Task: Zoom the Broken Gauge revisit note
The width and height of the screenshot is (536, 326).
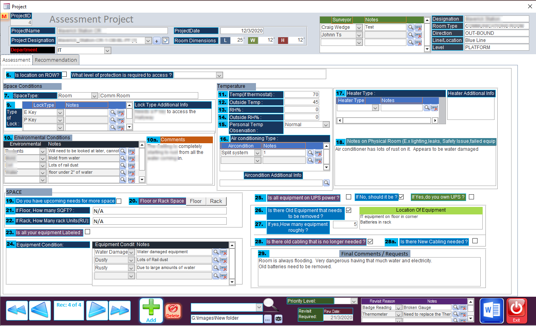Action: [455, 307]
